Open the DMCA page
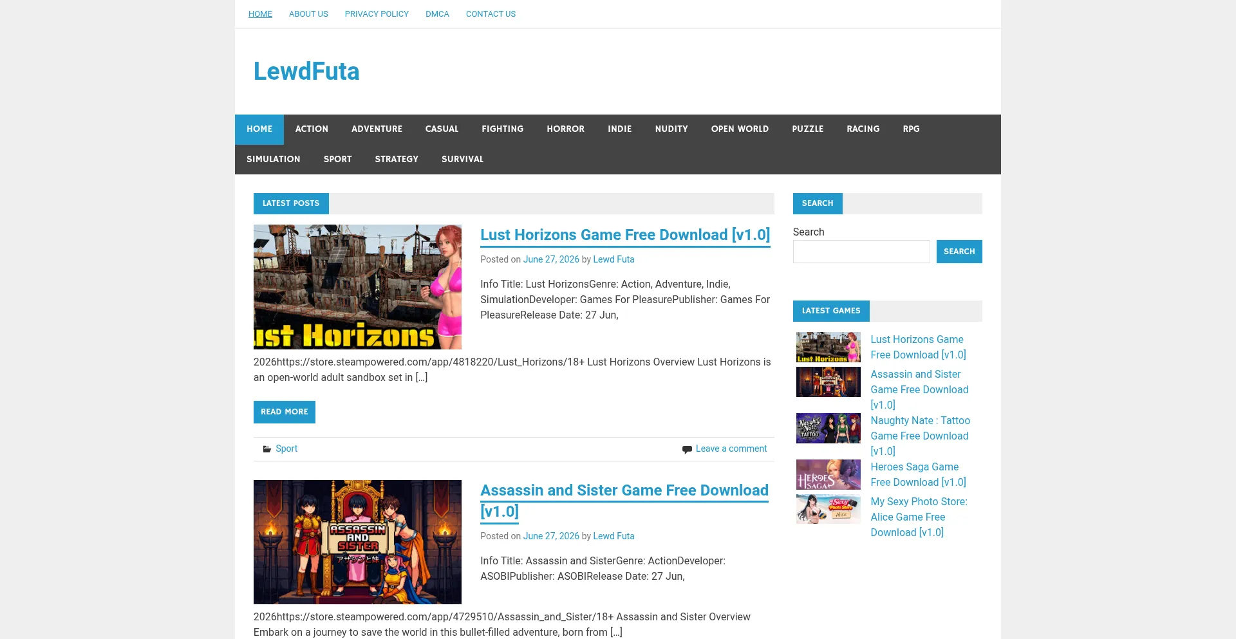 [437, 14]
